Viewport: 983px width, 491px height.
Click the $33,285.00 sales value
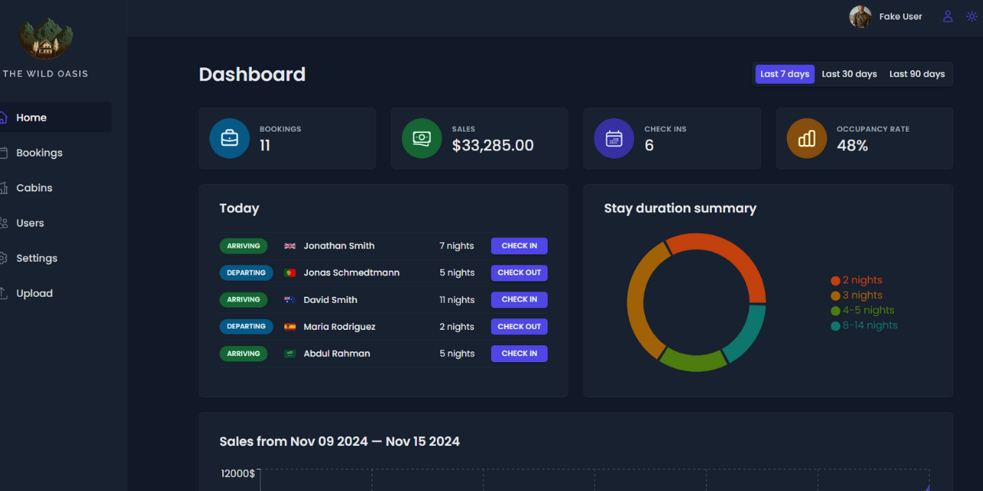click(x=493, y=146)
